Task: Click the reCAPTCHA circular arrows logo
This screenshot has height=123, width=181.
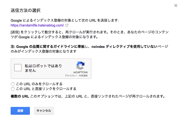Action: 81,66
